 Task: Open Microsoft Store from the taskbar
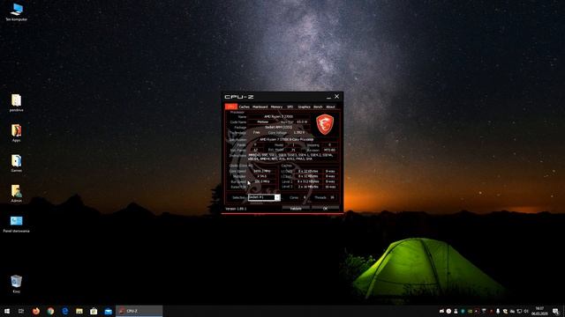(x=94, y=311)
